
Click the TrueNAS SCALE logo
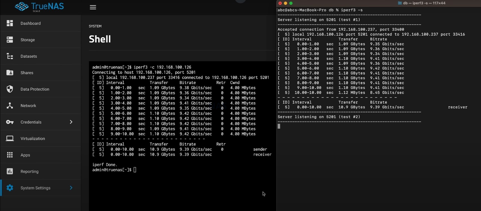point(39,7)
